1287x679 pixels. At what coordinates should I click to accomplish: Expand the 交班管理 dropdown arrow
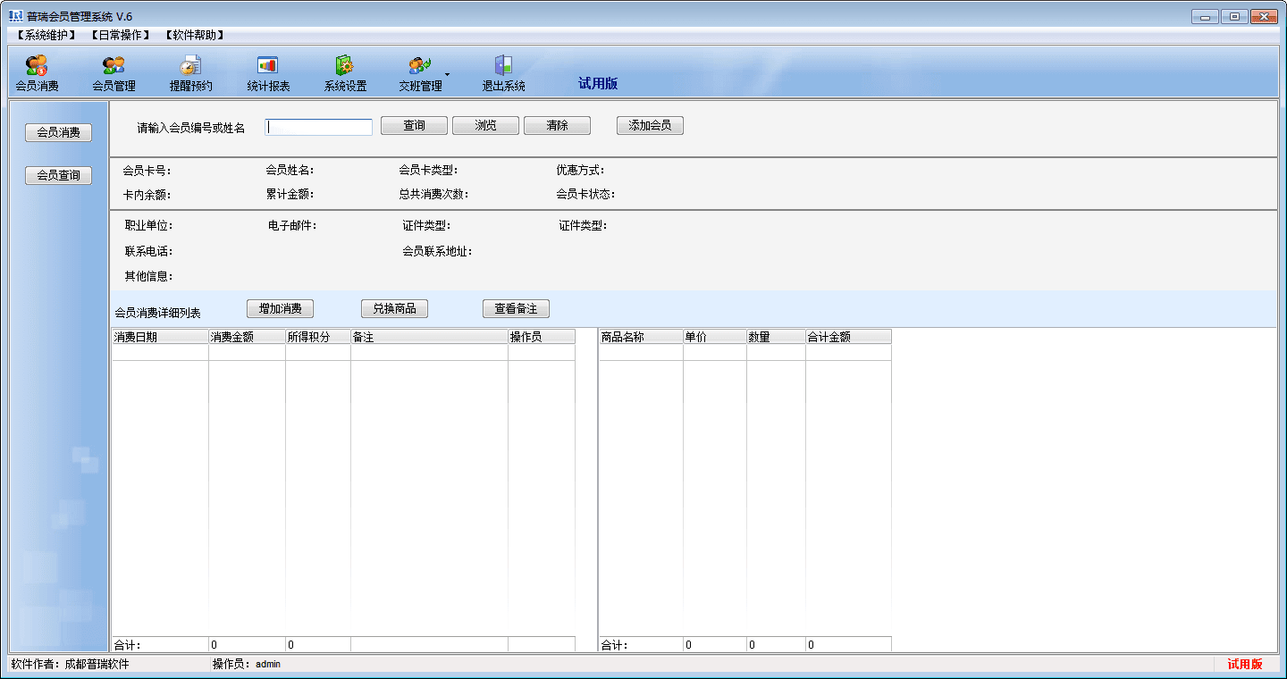pos(447,73)
